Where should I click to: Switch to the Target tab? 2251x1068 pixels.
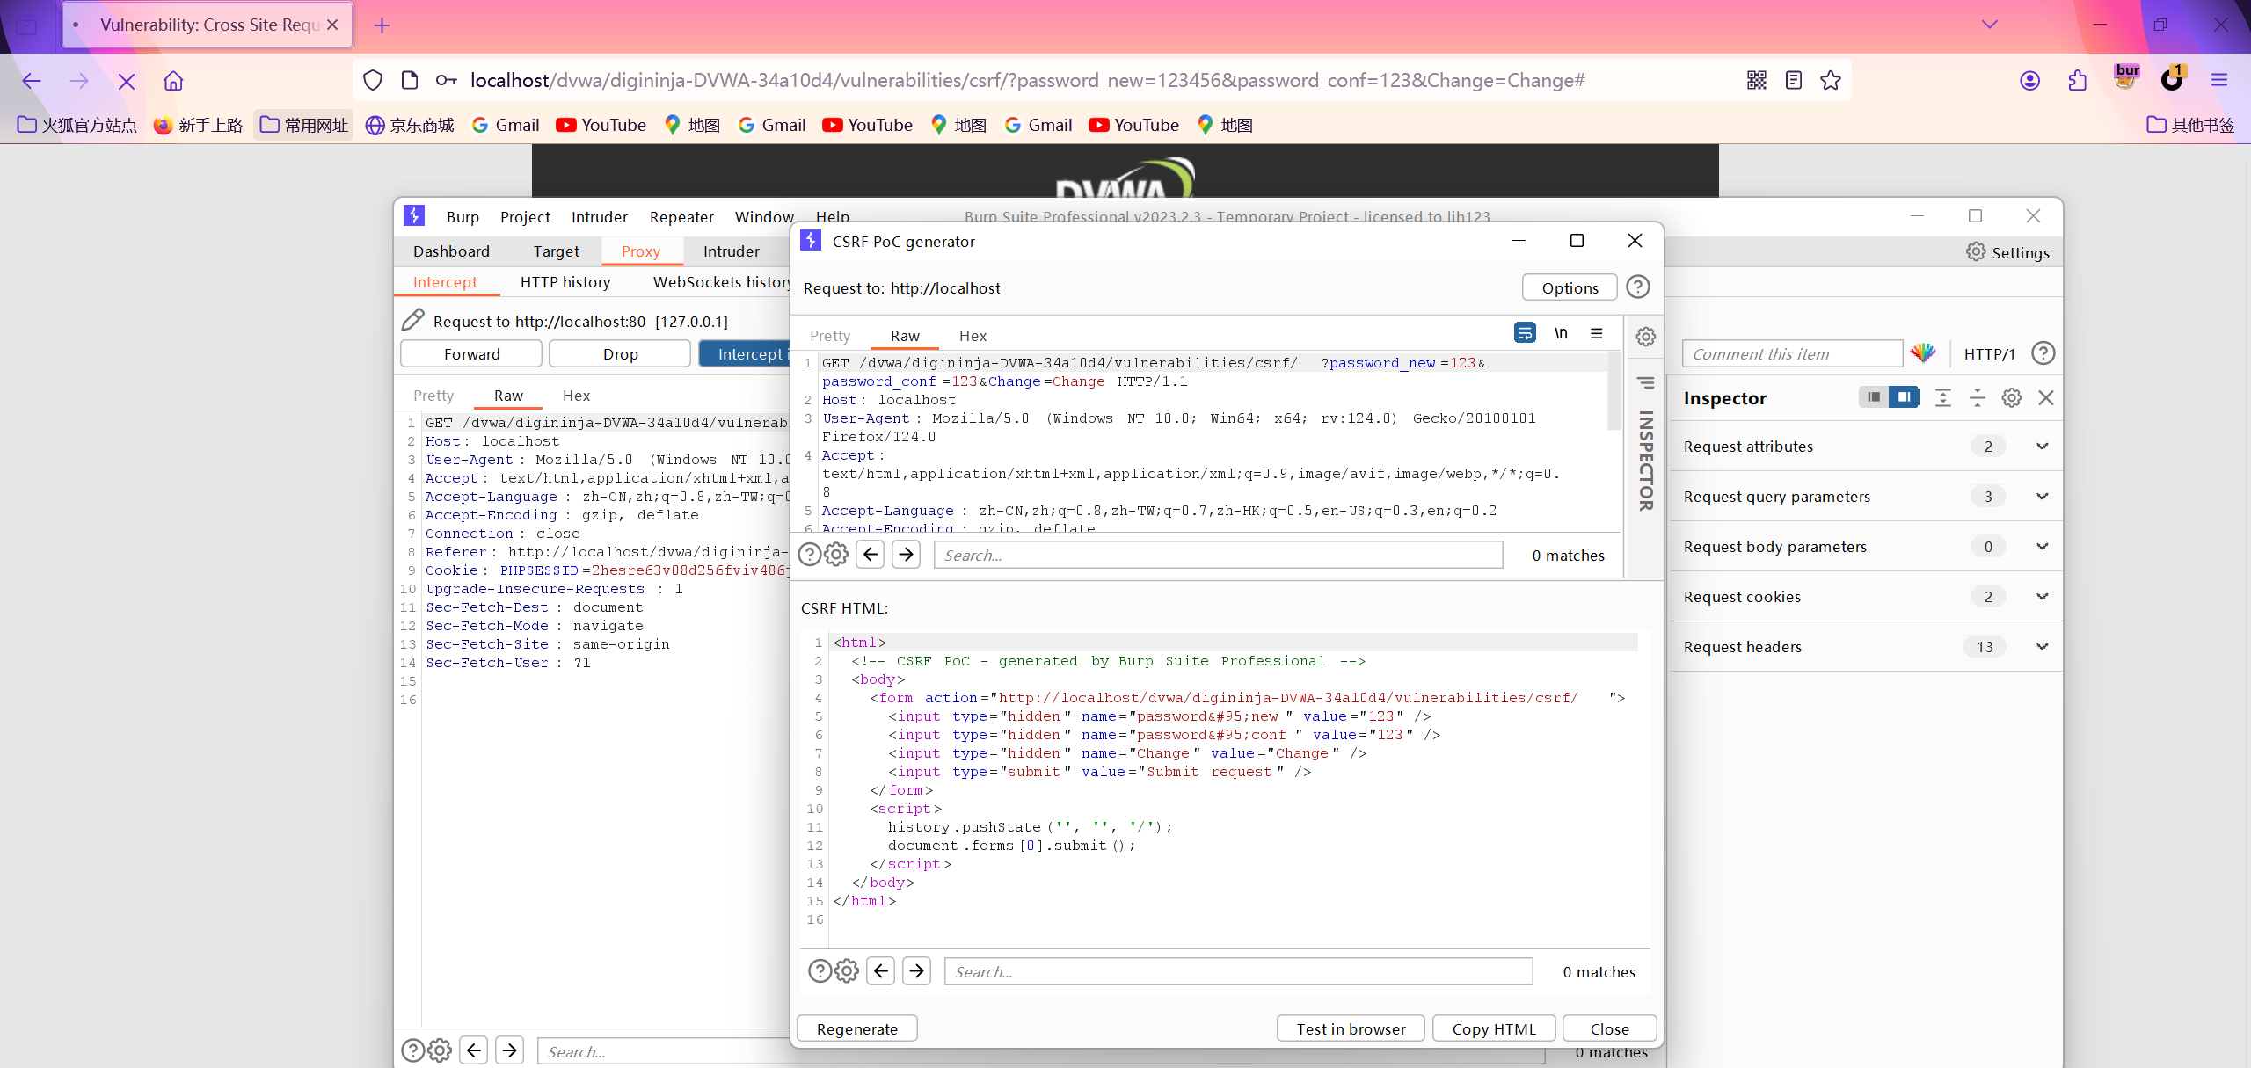click(556, 251)
